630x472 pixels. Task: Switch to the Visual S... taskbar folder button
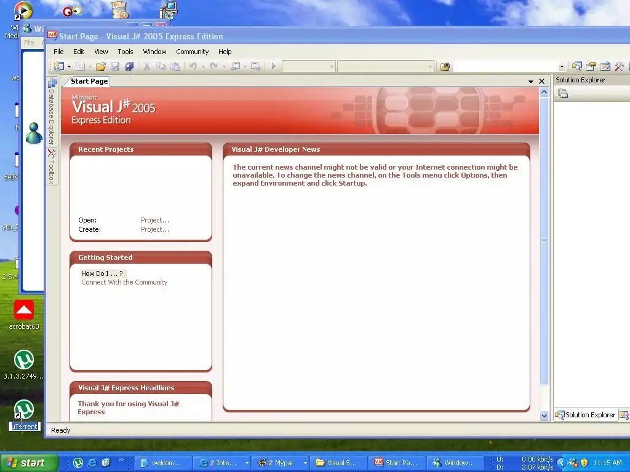tap(338, 463)
